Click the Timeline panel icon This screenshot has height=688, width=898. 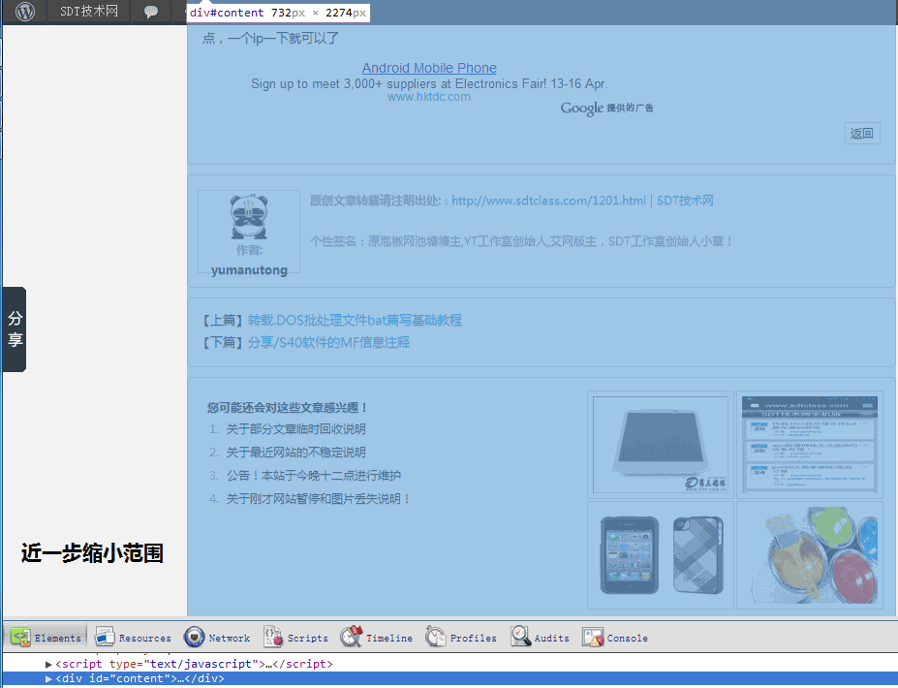pyautogui.click(x=352, y=637)
